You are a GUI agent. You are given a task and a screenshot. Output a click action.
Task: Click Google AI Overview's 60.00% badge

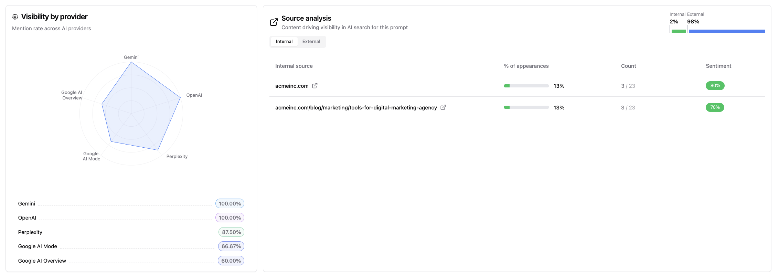point(231,261)
